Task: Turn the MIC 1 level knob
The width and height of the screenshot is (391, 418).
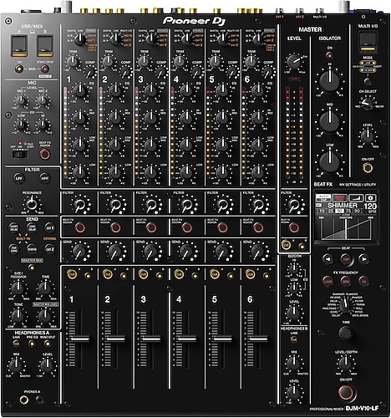Action: click(21, 100)
